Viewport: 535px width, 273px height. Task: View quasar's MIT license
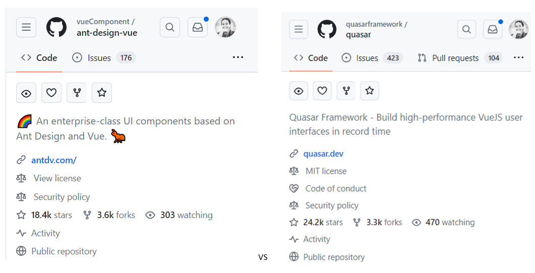(x=326, y=171)
